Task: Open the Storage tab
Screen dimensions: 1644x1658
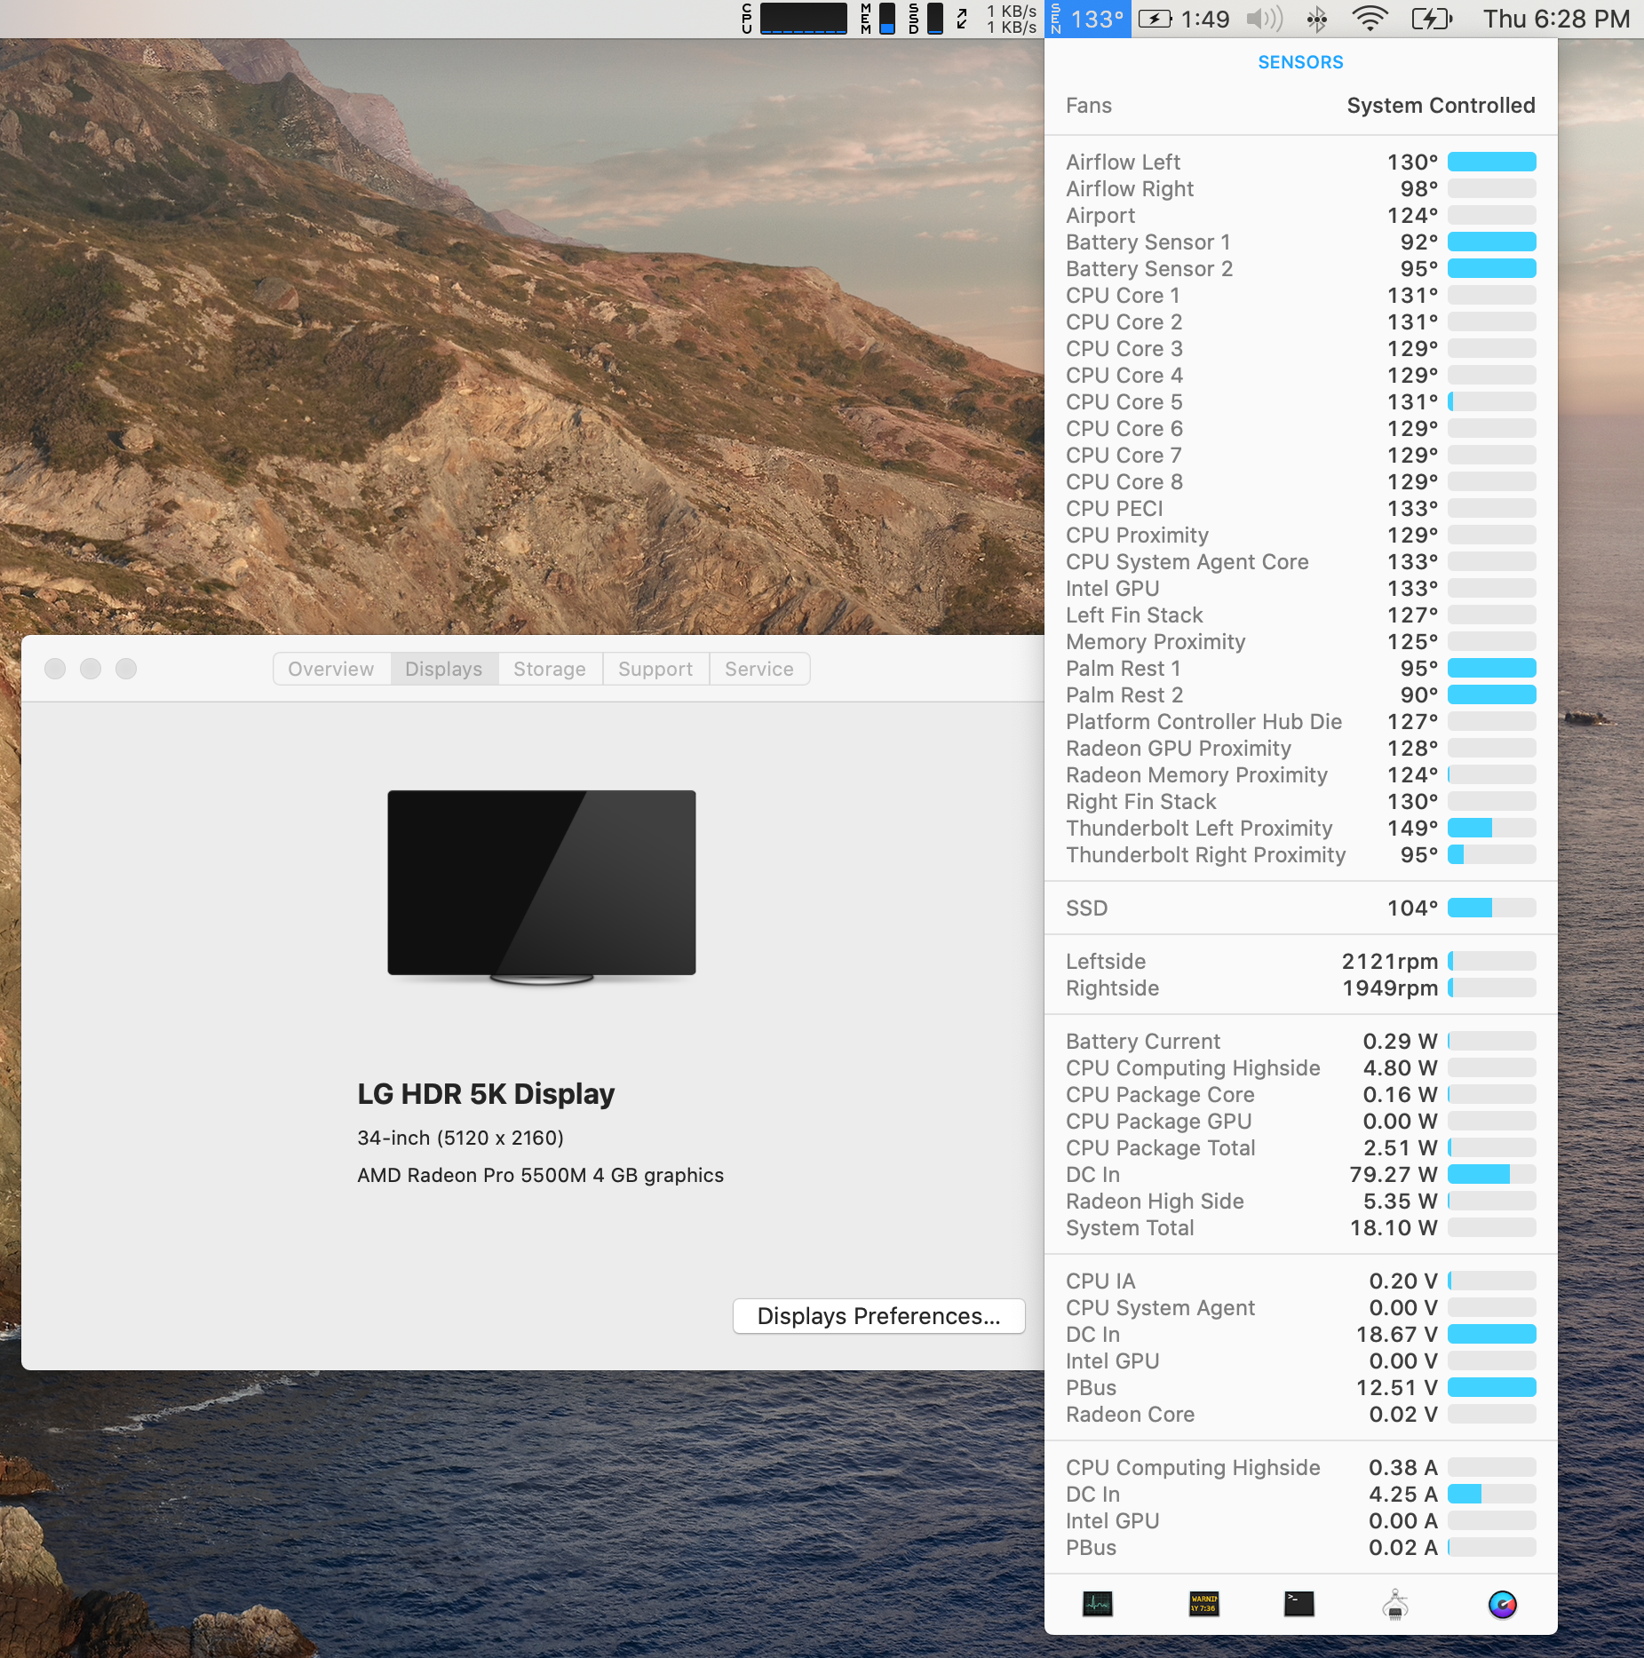Action: pyautogui.click(x=550, y=669)
